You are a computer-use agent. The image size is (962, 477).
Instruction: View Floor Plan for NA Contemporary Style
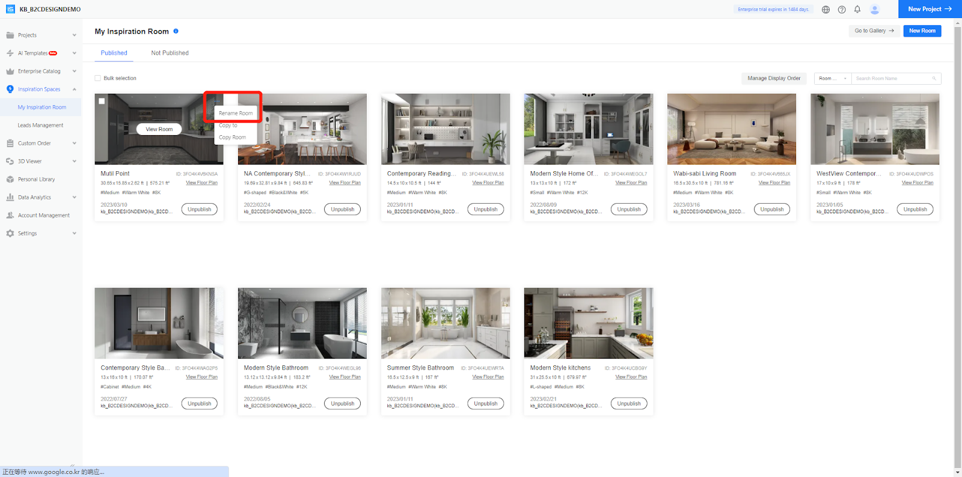click(x=345, y=183)
